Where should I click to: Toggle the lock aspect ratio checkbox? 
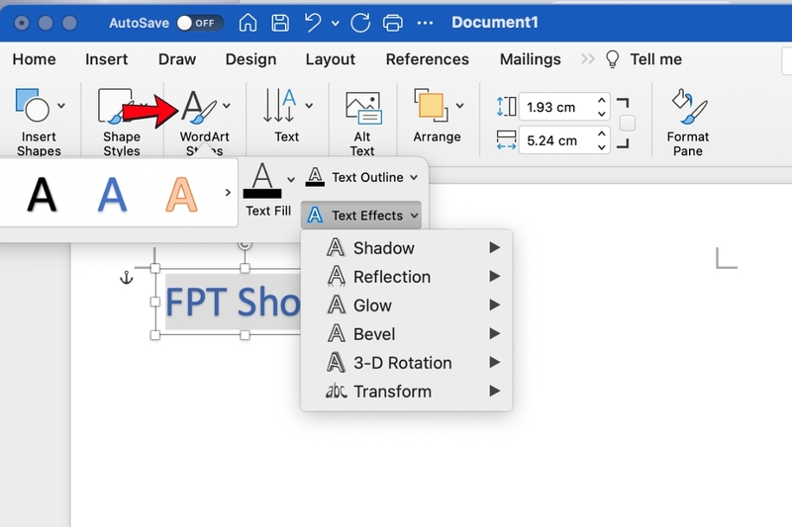tap(628, 123)
